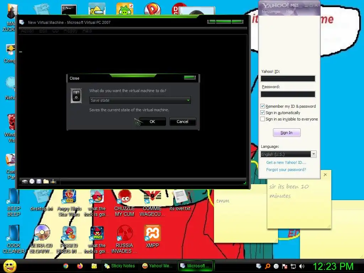Click the Sign In button
This screenshot has width=364, height=273.
(287, 133)
